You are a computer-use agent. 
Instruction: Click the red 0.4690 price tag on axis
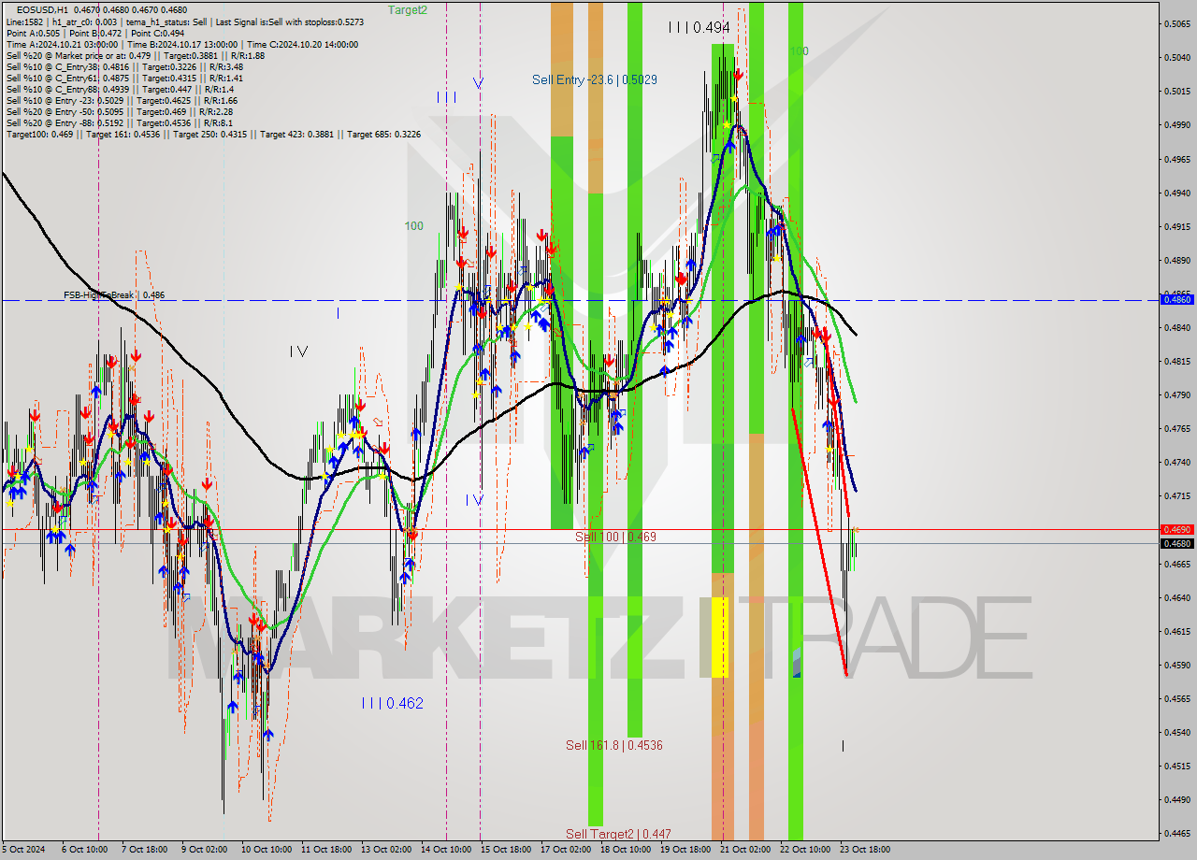(x=1175, y=529)
